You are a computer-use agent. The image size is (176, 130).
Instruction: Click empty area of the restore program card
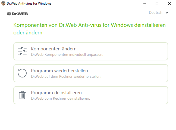click(135, 73)
